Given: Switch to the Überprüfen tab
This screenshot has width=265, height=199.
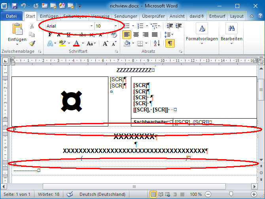Looking at the screenshot, I should click(x=153, y=16).
